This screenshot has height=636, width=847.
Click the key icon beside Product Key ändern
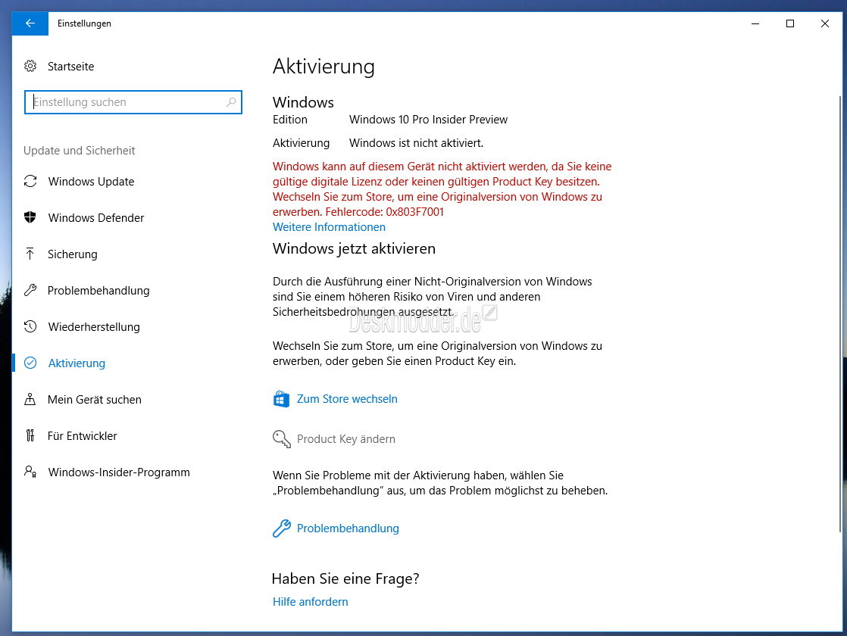(x=281, y=439)
